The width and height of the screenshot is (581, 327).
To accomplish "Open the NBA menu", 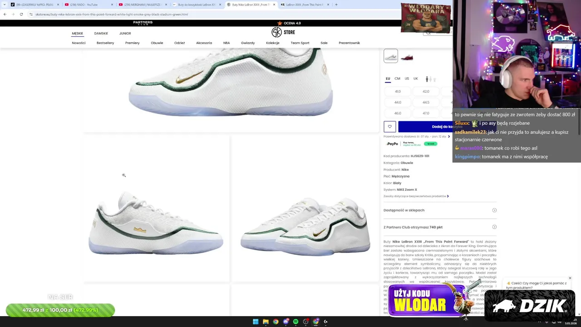I will 226,43.
